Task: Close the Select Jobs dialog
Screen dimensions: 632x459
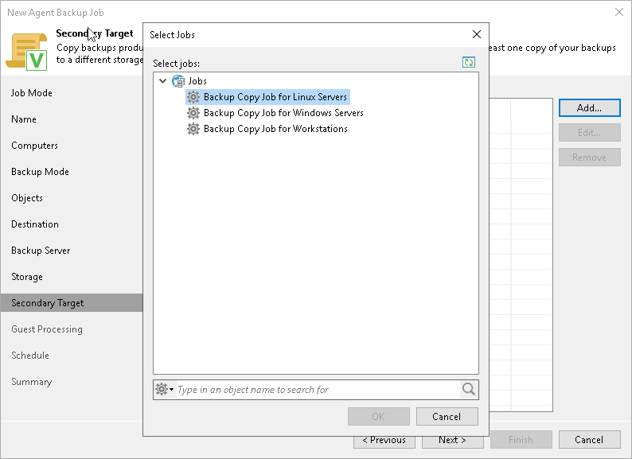Action: pos(477,35)
